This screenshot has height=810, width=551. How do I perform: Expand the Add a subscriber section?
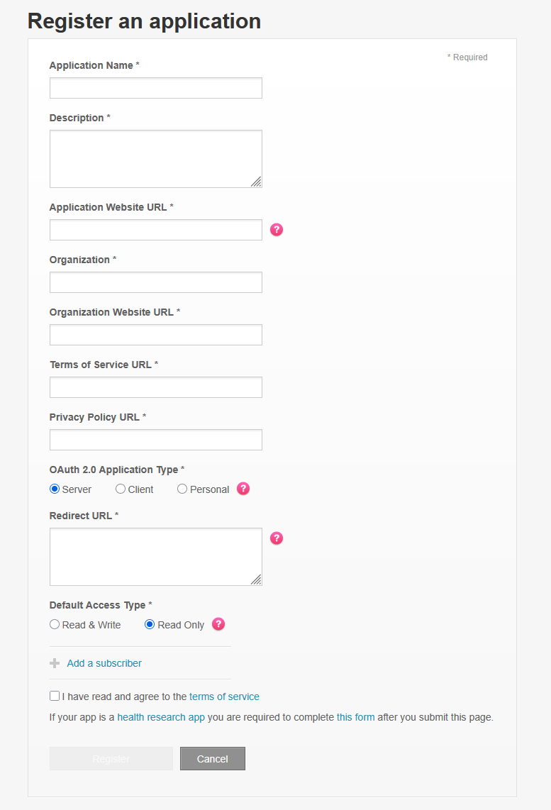point(104,663)
